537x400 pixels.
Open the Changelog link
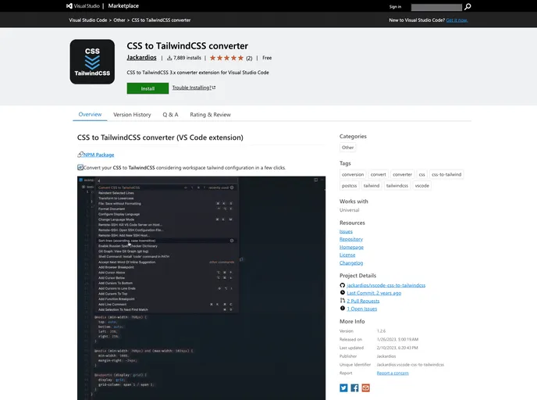pyautogui.click(x=351, y=263)
